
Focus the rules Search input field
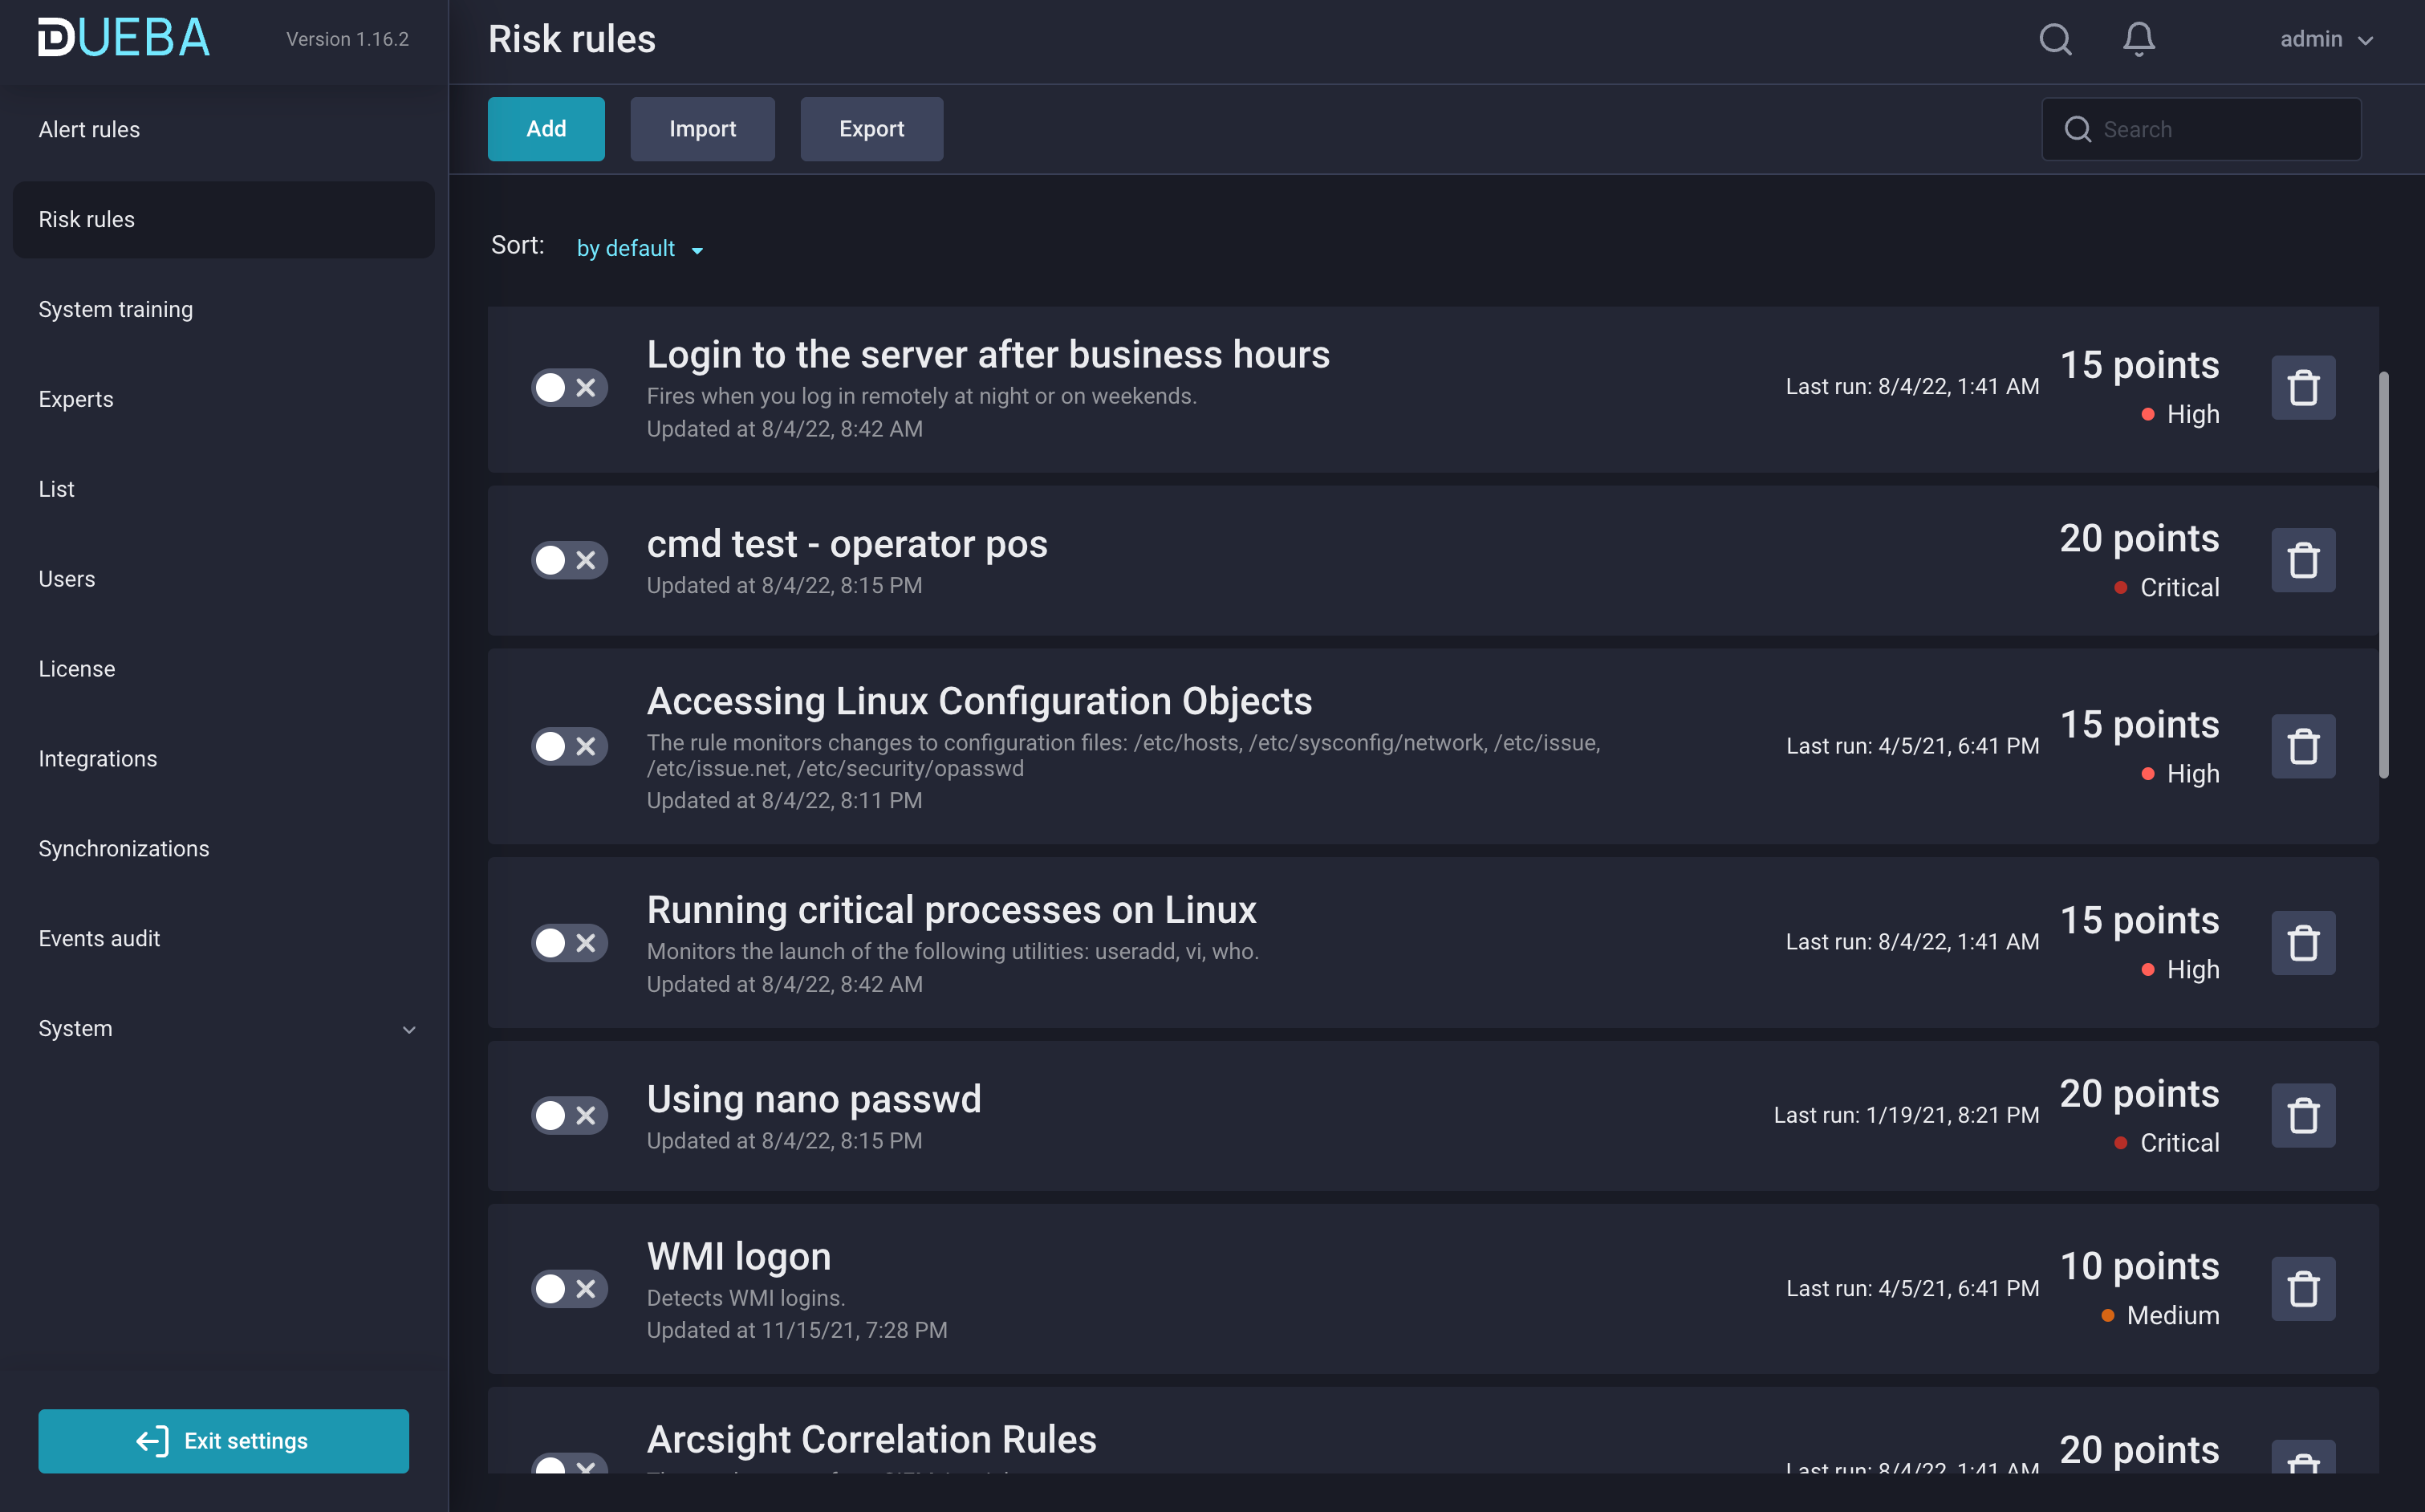(2219, 129)
